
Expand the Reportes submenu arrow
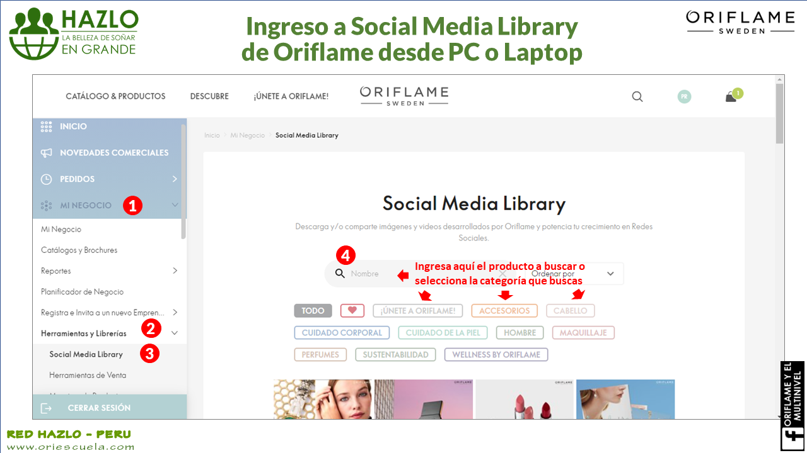175,271
